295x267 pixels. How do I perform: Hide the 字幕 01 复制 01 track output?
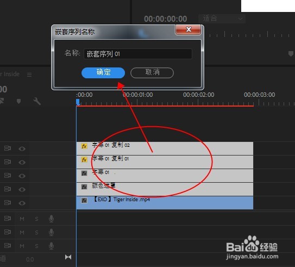(x=22, y=162)
